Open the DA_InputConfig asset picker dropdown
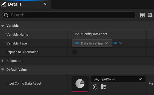The width and height of the screenshot is (154, 95). [118, 79]
